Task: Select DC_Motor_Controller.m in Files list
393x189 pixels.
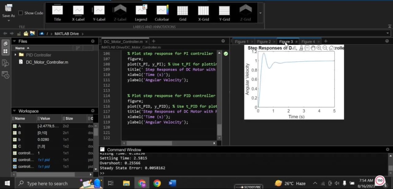Action: tap(47, 62)
